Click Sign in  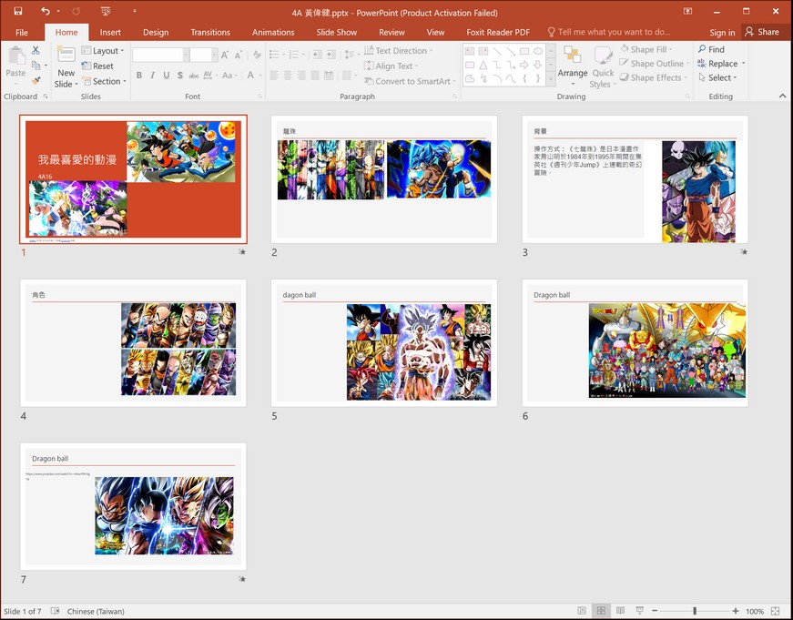(x=722, y=32)
